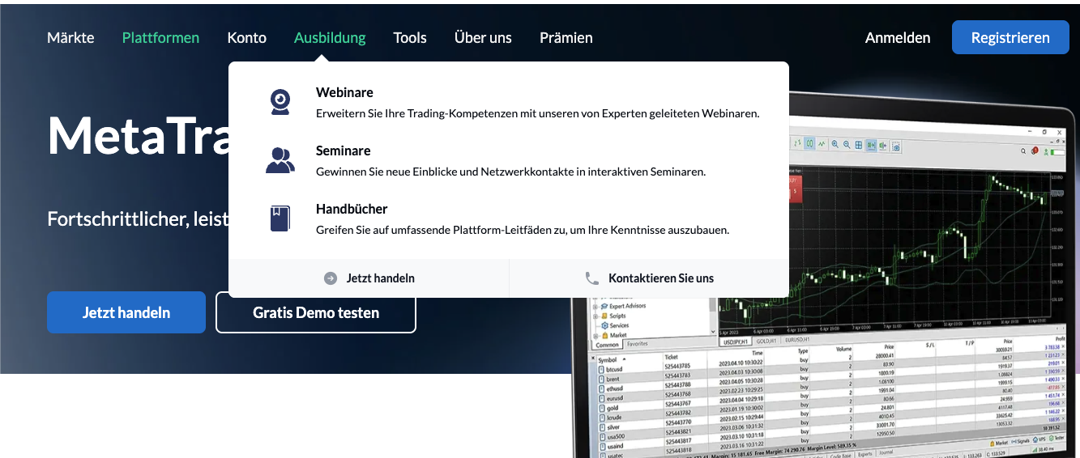Click the arrow icon in the dropdown footer

click(x=331, y=278)
